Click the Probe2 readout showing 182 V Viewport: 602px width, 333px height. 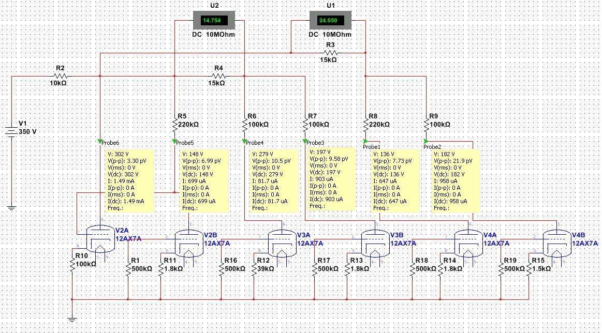click(456, 180)
